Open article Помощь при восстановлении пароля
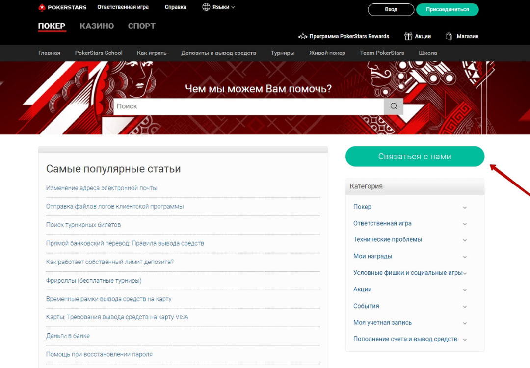Image resolution: width=530 pixels, height=368 pixels. [x=99, y=354]
